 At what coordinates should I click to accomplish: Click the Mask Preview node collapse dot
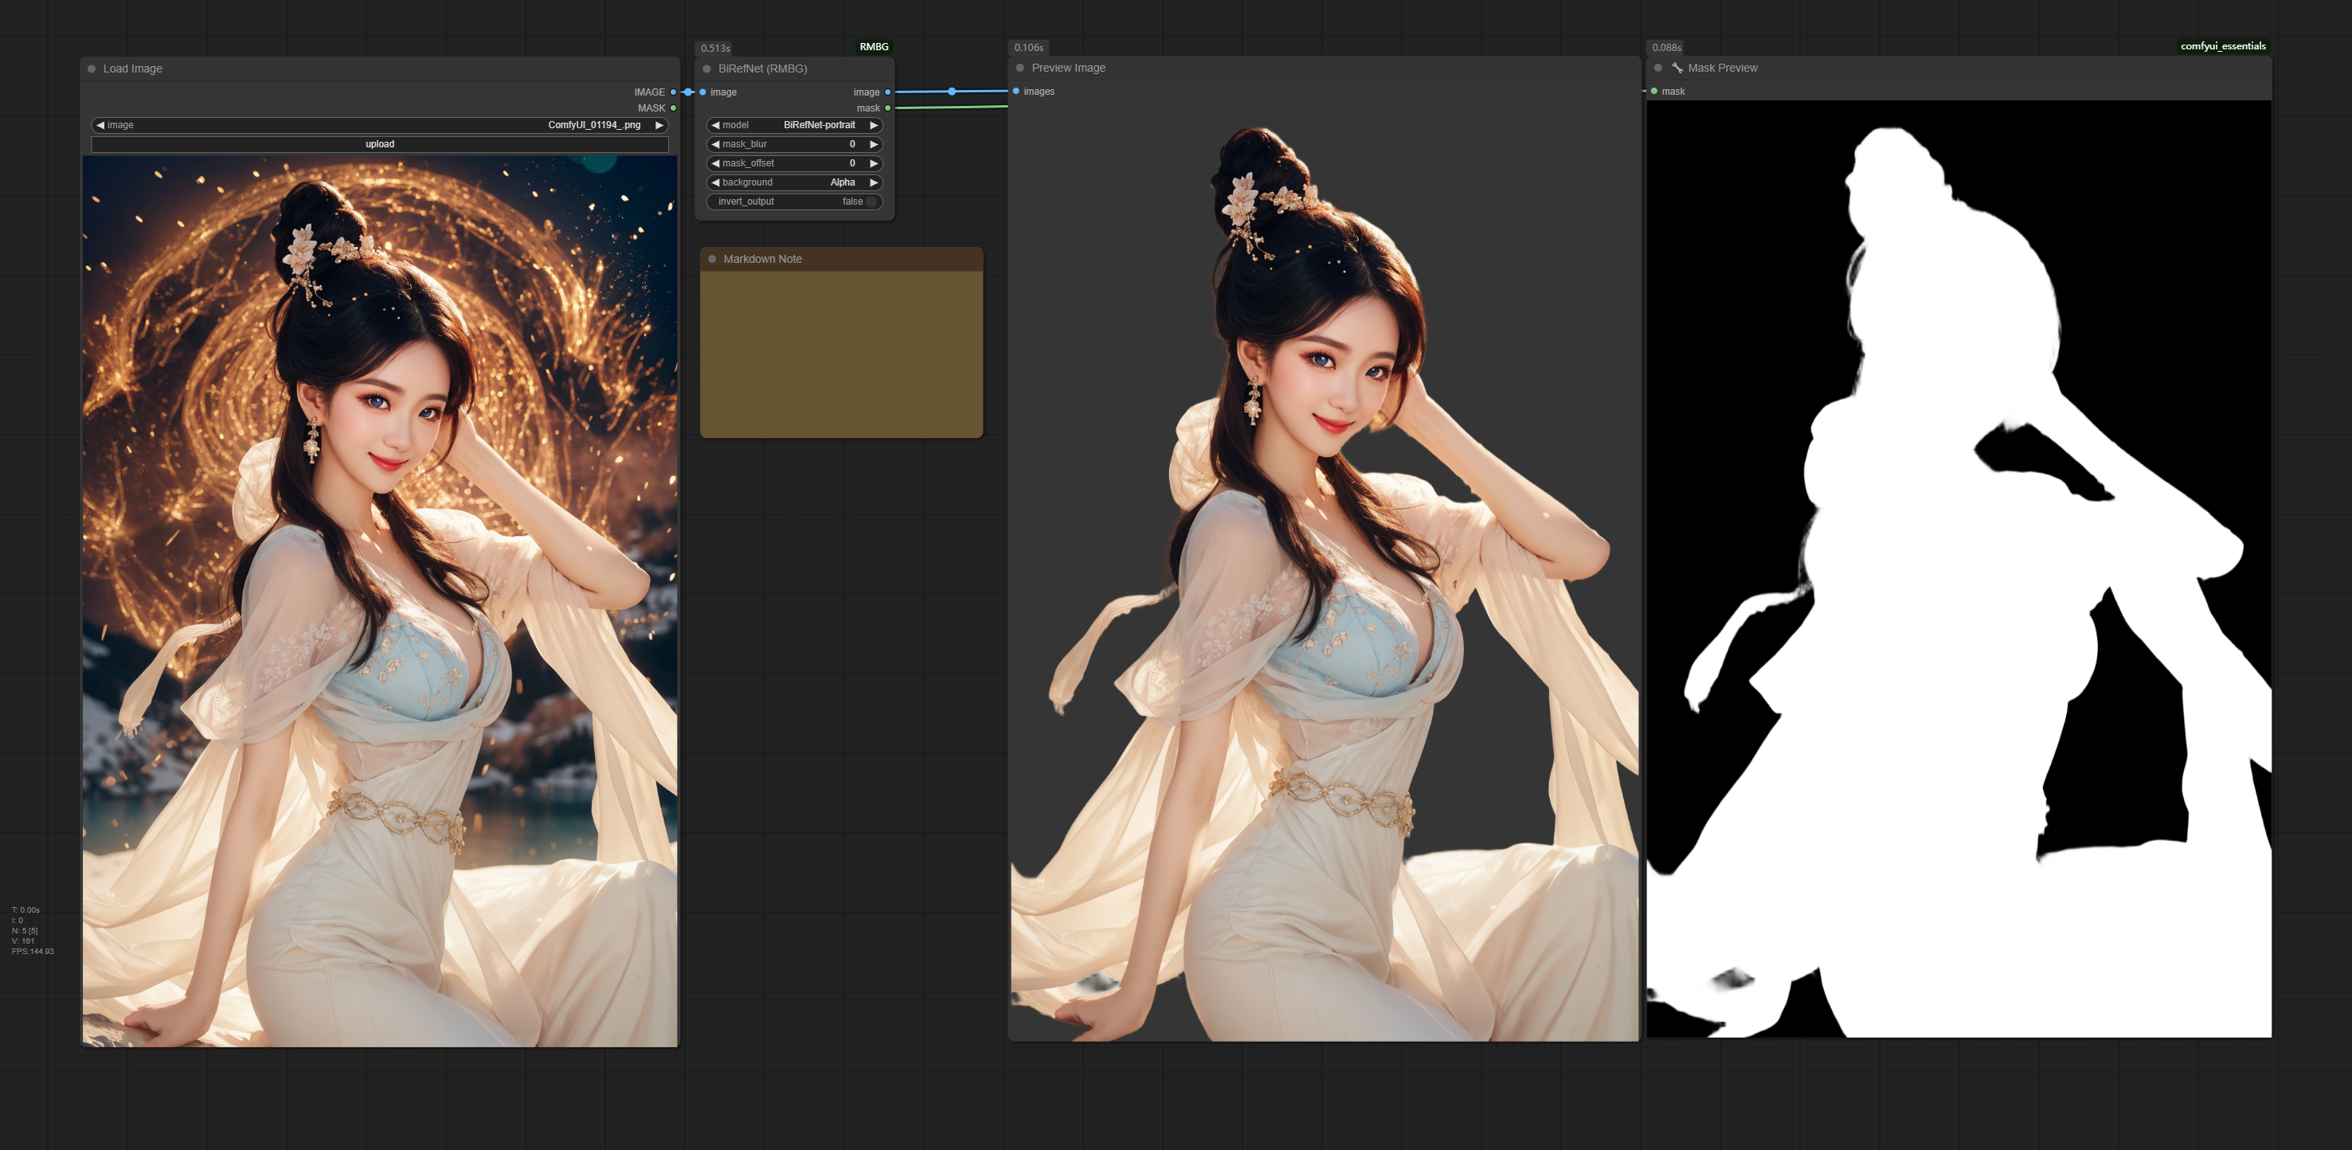coord(1658,68)
